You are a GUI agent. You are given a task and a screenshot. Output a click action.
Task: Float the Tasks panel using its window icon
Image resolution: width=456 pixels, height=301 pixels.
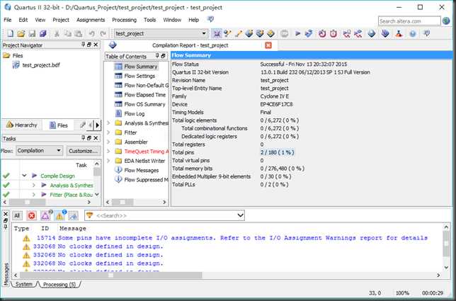click(x=89, y=138)
